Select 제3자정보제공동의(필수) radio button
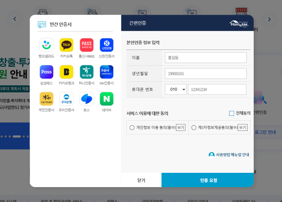Screen dimensions: 282x202 [194, 127]
